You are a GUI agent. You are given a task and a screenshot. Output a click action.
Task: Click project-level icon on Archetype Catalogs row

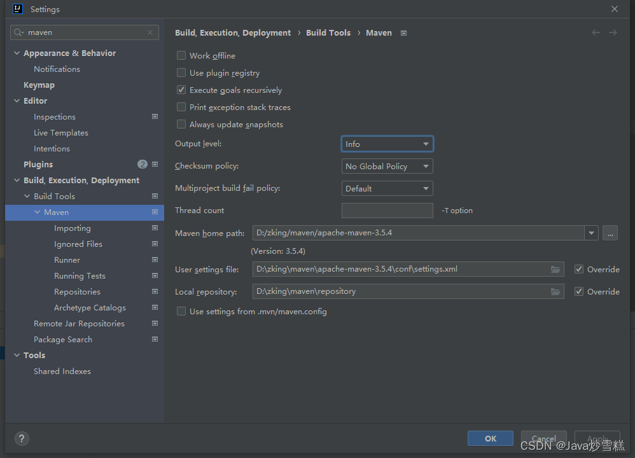[x=155, y=307]
